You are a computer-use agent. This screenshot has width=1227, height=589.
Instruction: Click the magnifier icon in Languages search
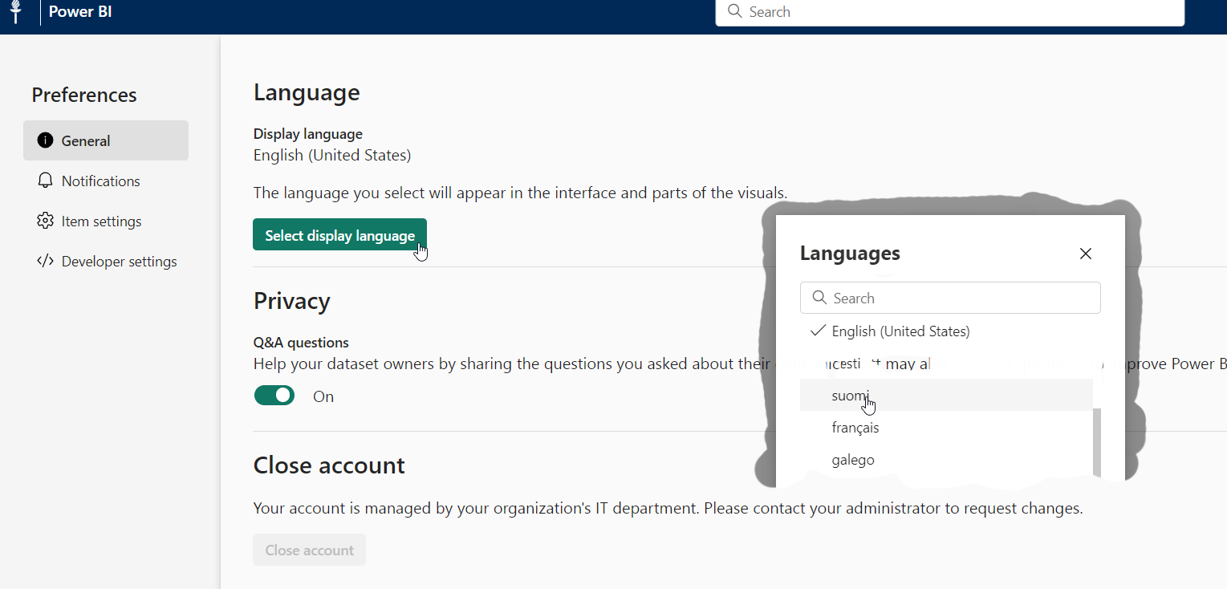click(819, 298)
